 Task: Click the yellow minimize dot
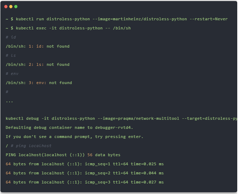click(x=11, y=7)
